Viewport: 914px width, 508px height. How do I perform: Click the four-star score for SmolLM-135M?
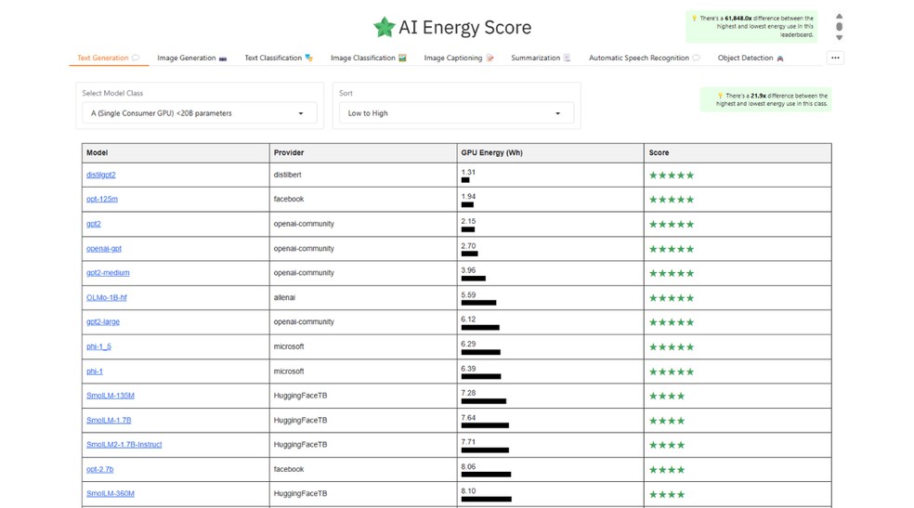pos(667,397)
